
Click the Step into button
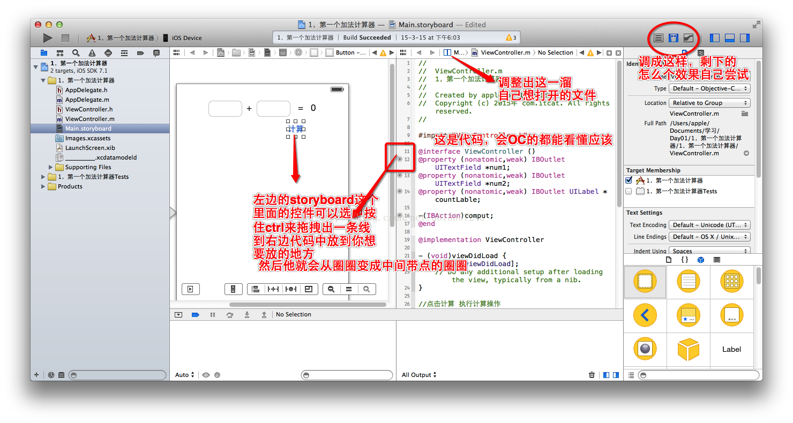(x=247, y=315)
